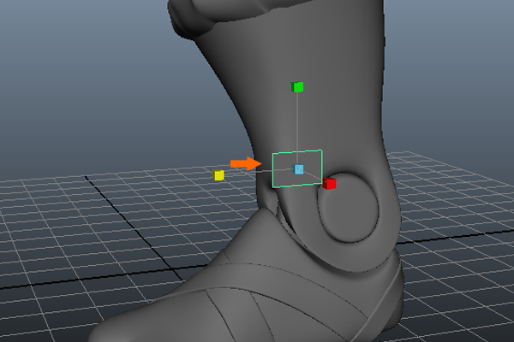
Task: Click the red X-axis scale handle
Action: click(x=329, y=184)
